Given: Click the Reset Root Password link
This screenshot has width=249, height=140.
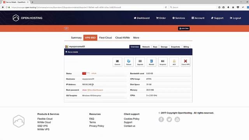Looking at the screenshot, I should (96, 90).
